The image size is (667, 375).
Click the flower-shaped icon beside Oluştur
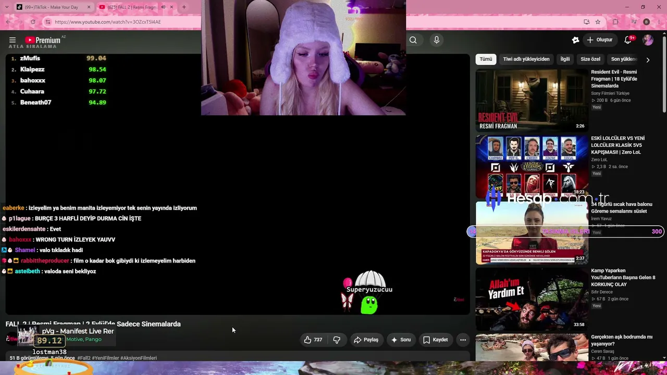[x=576, y=40]
